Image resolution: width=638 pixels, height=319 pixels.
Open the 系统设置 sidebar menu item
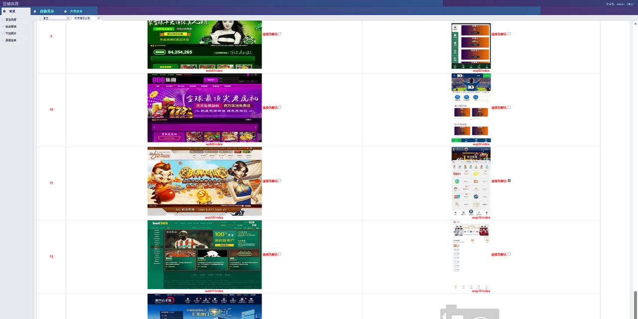click(11, 40)
